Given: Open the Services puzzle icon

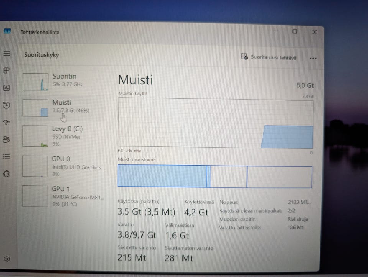Looking at the screenshot, I should [7, 174].
